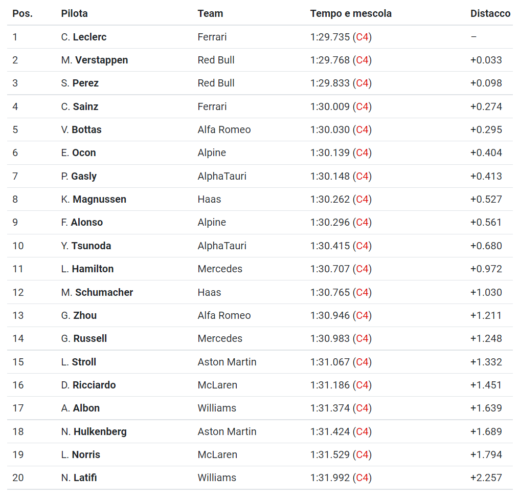This screenshot has height=498, width=519.
Task: Select the Pilota column header
Action: tap(75, 14)
